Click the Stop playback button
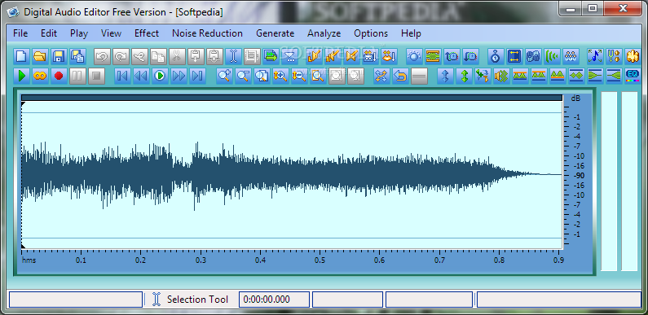Image resolution: width=648 pixels, height=315 pixels. pos(96,76)
